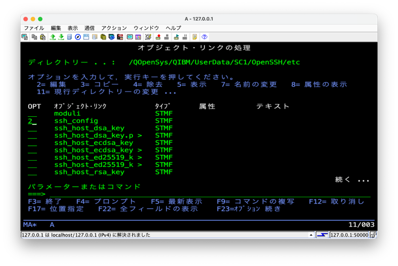The height and width of the screenshot is (266, 398).
Task: Click the blue window panel toolbar icon
Action: 86,37
